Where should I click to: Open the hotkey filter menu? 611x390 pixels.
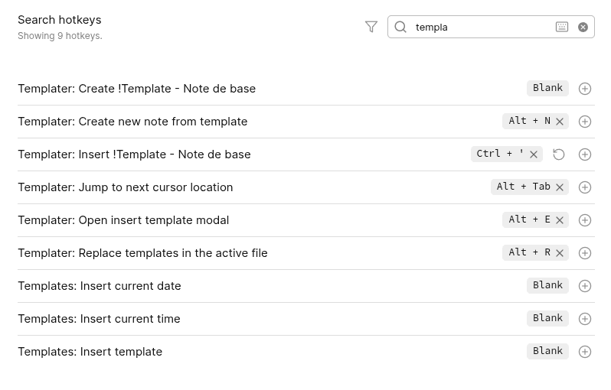[x=371, y=27]
